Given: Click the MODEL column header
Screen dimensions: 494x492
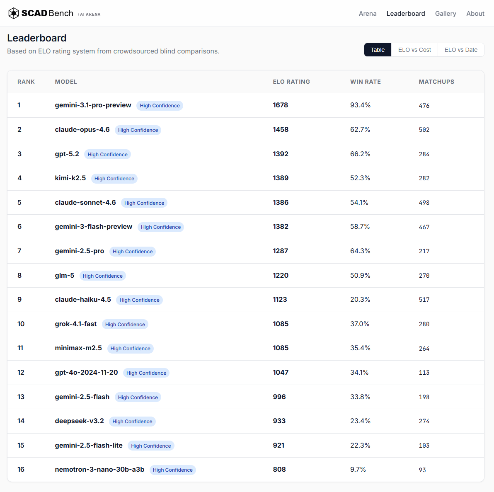Looking at the screenshot, I should [66, 82].
